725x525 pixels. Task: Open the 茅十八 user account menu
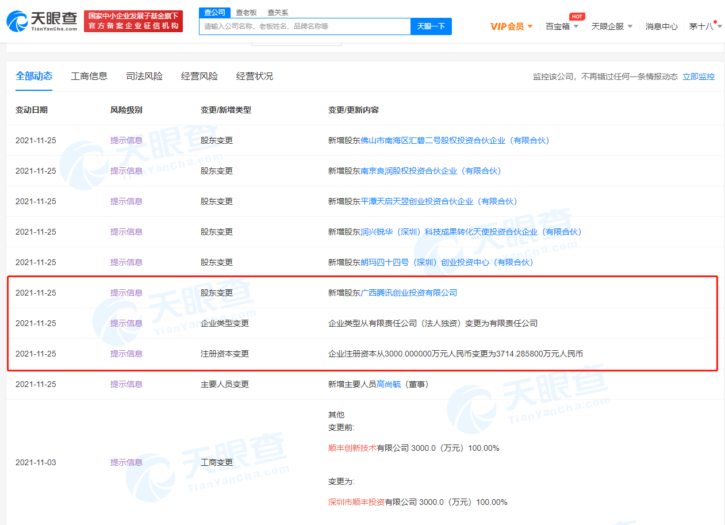pos(704,26)
